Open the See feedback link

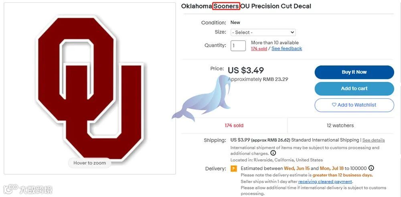(x=287, y=49)
